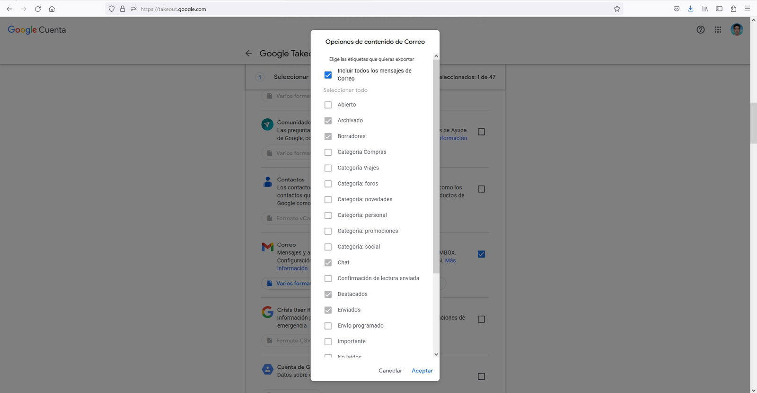Click the dialog scrollbar down arrow
Screen dimensions: 757x393
[436, 354]
